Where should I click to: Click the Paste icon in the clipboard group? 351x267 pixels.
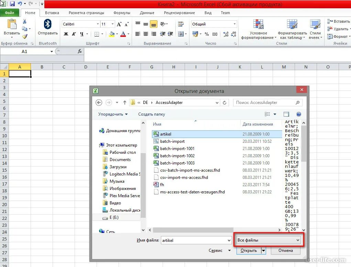(x=12, y=24)
